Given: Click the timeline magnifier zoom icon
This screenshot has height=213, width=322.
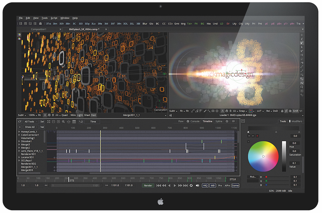Looking at the screenshot, I should [x=63, y=122].
